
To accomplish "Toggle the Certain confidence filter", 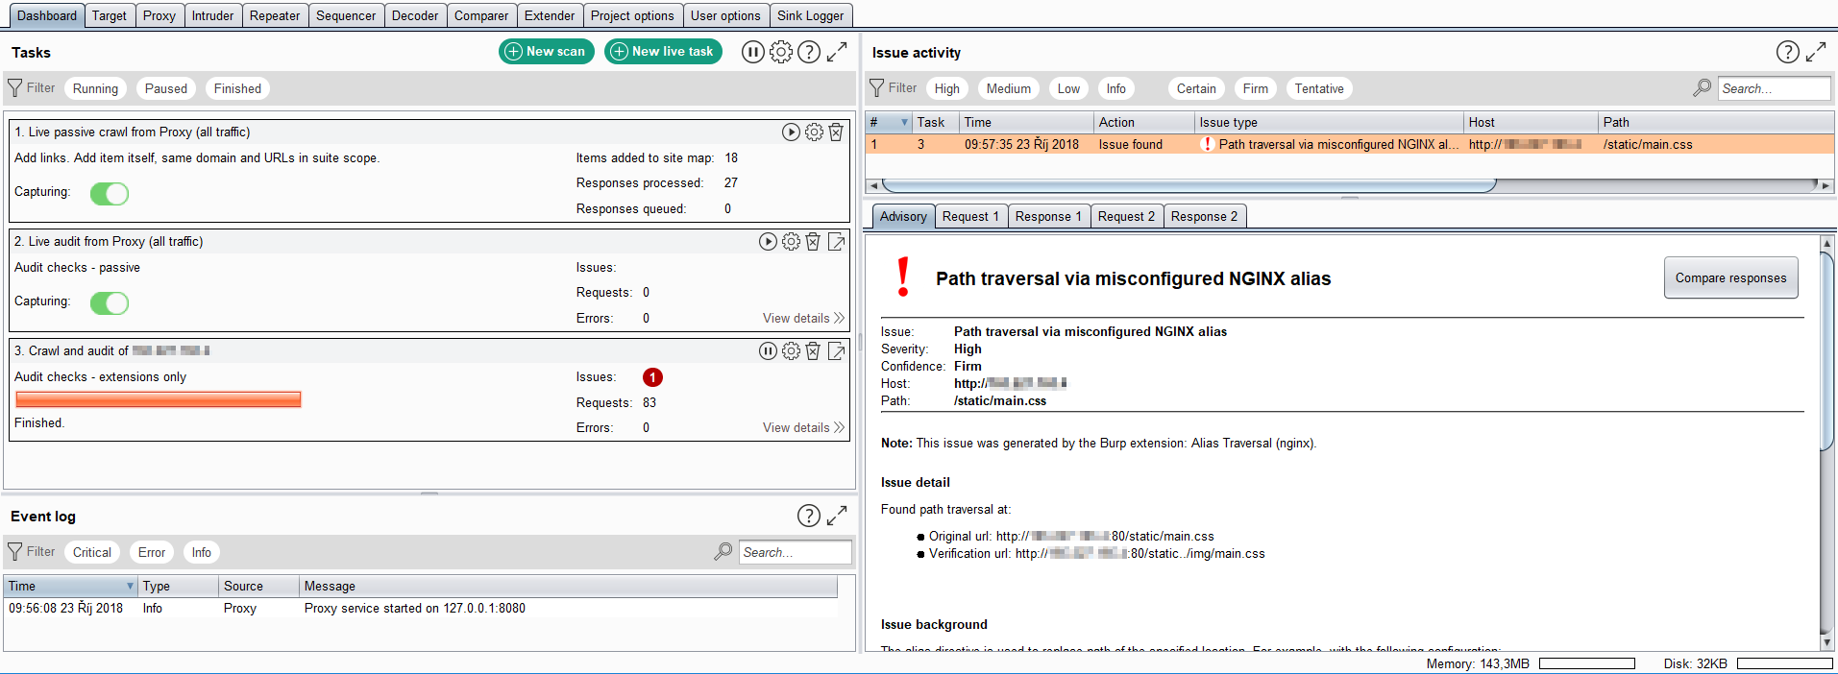I will click(x=1196, y=88).
